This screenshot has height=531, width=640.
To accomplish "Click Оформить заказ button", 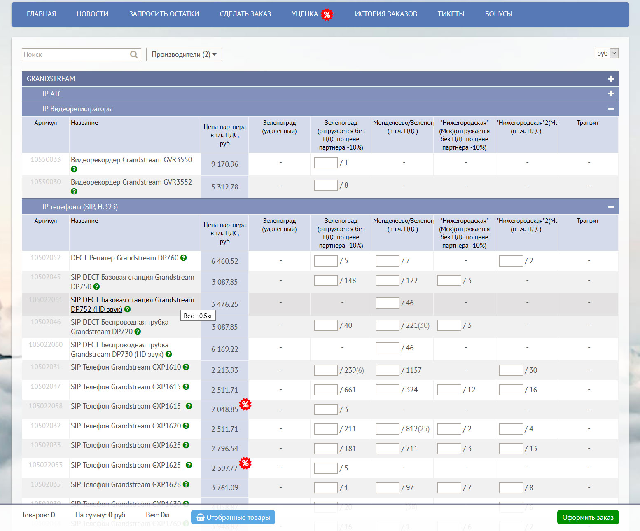I will (x=588, y=517).
